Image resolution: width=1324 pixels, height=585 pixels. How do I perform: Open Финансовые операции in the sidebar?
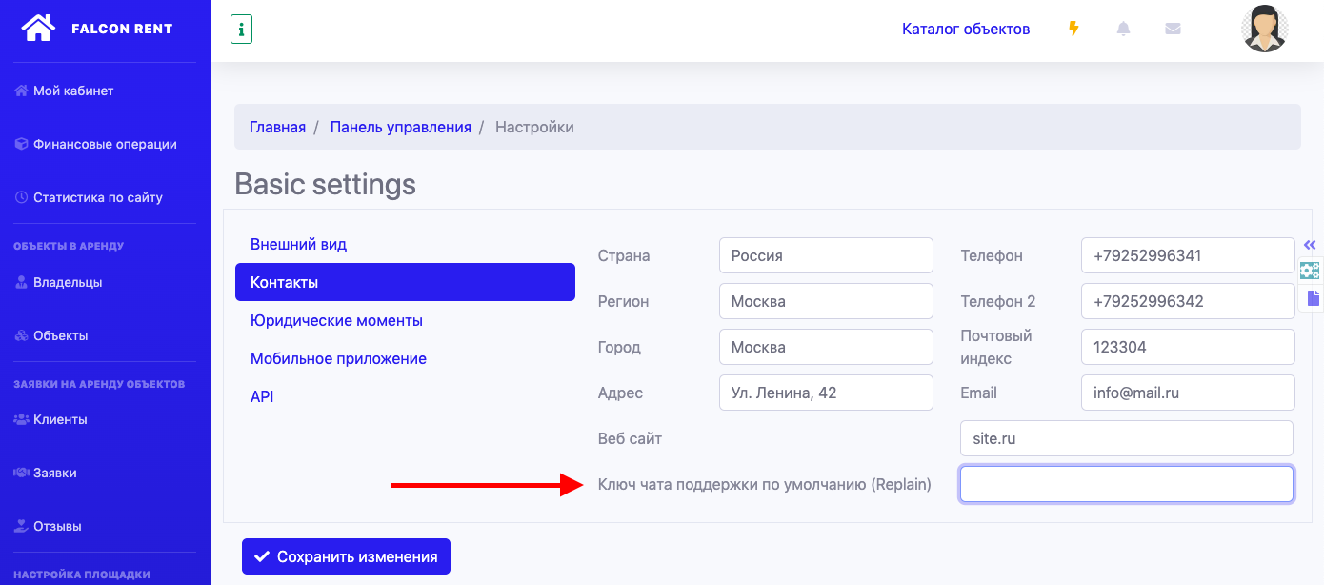(x=105, y=144)
